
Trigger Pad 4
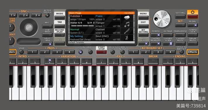point(70,52)
